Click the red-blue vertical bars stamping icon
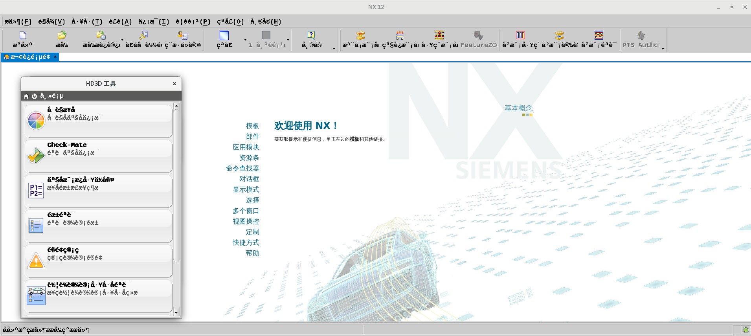 (x=520, y=35)
